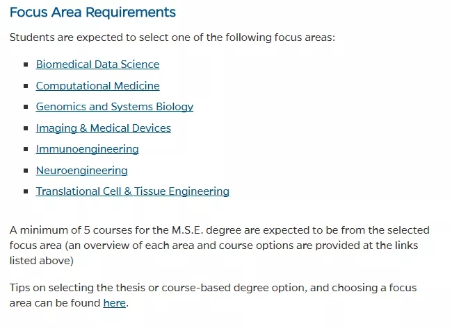Click the bullet before Genomics and Systems Biology
Image resolution: width=452 pixels, height=328 pixels.
pos(26,107)
